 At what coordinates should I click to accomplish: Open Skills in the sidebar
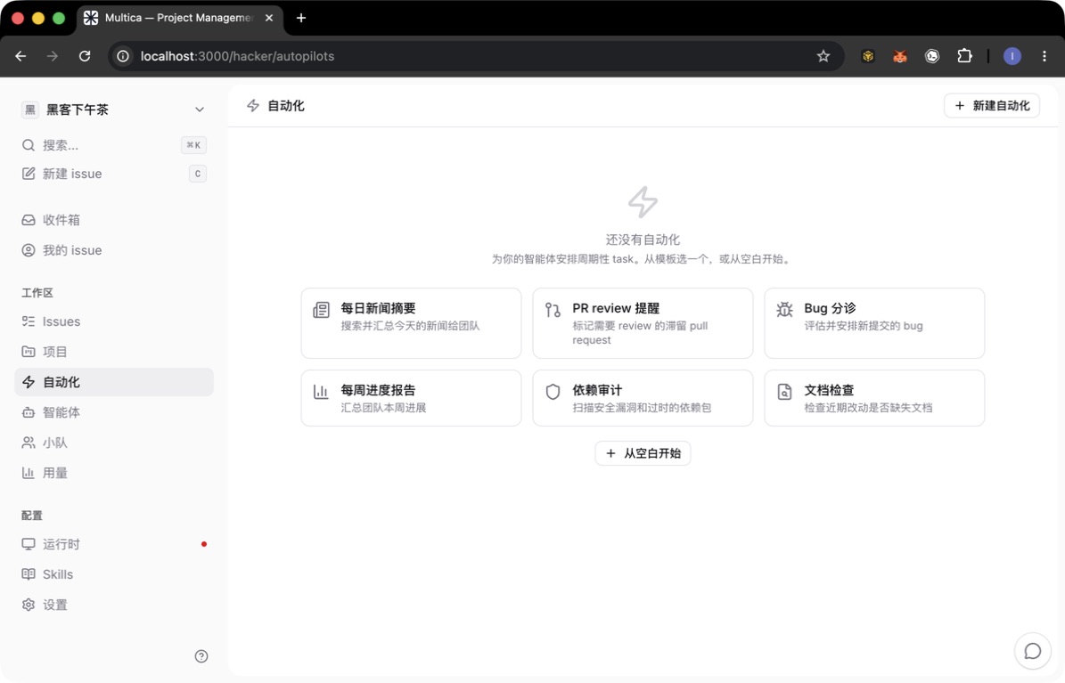coord(114,574)
